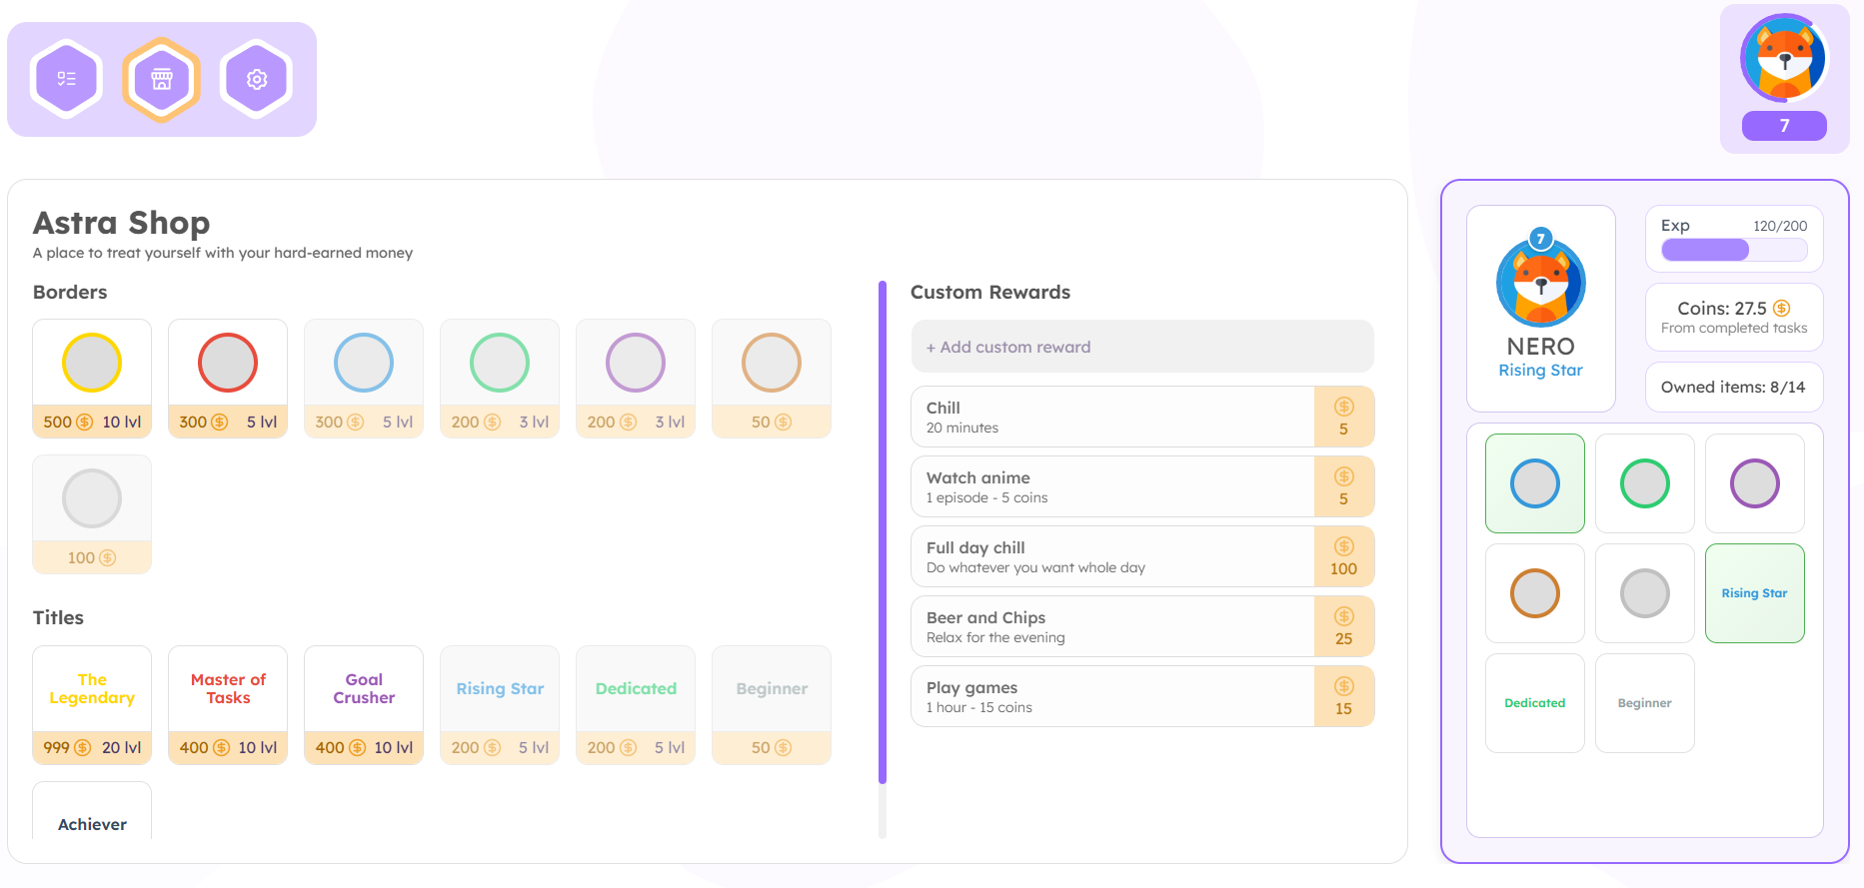Click Add custom reward field
Screen dimensions: 1864x888
(x=1142, y=347)
